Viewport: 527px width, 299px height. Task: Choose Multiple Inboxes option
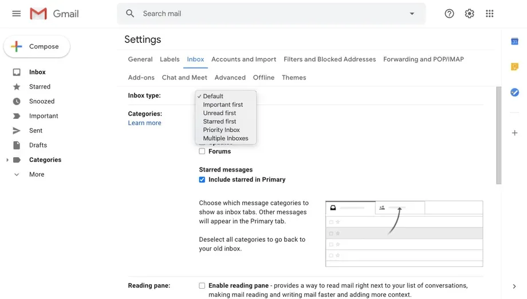[226, 138]
